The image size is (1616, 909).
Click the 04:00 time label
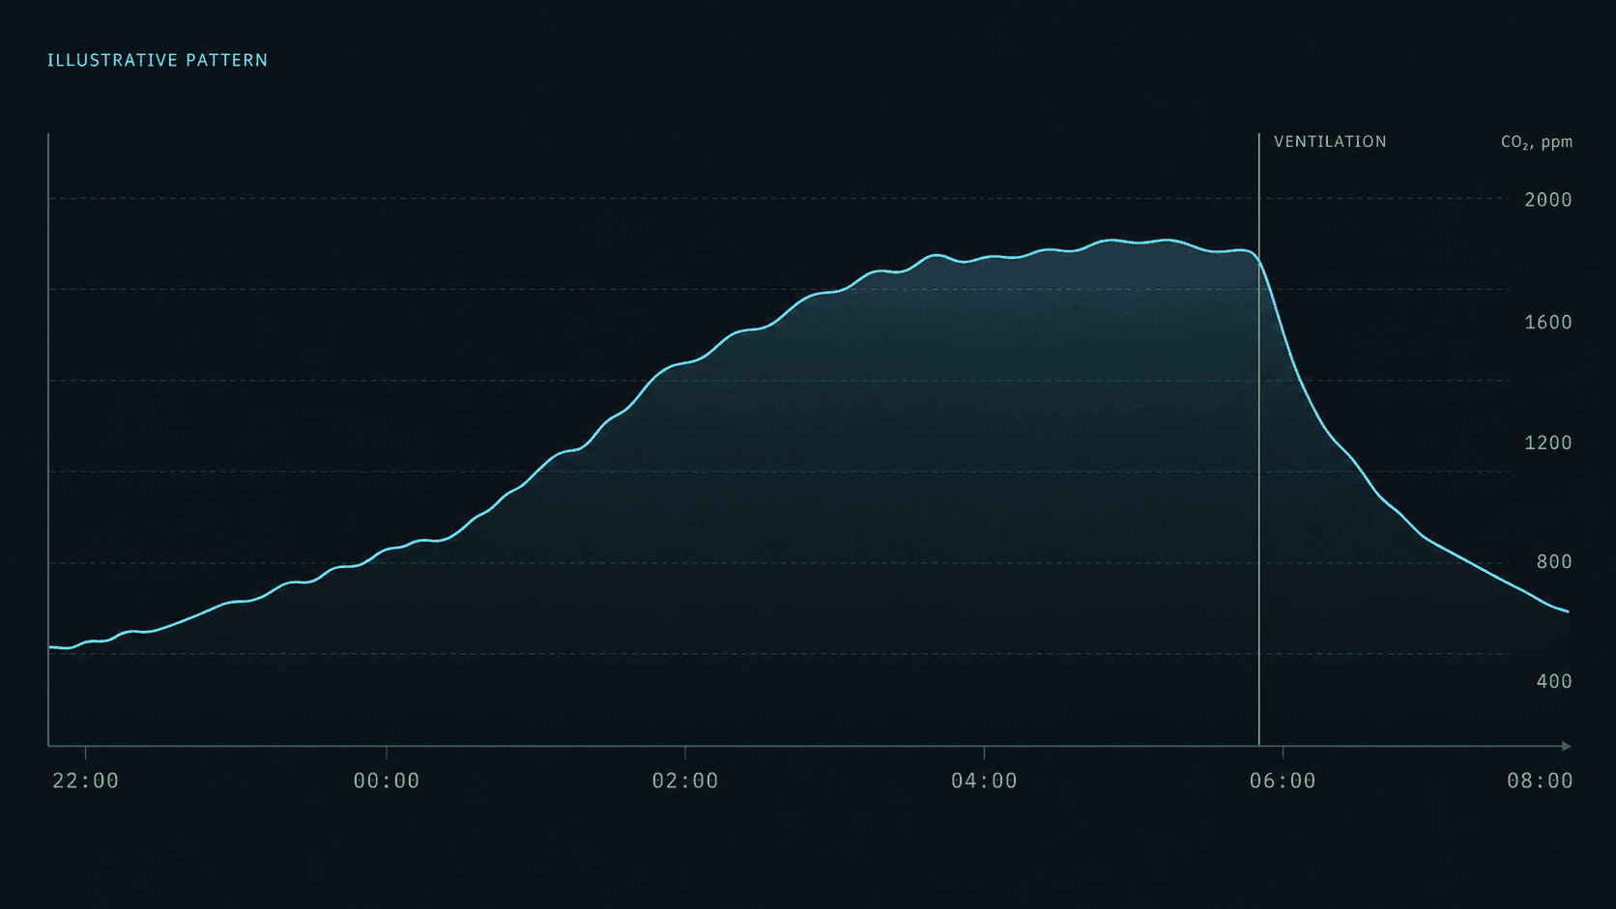tap(984, 781)
